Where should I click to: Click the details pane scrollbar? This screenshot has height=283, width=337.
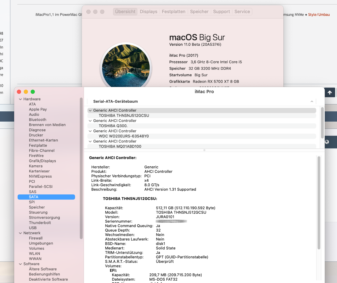(319, 203)
